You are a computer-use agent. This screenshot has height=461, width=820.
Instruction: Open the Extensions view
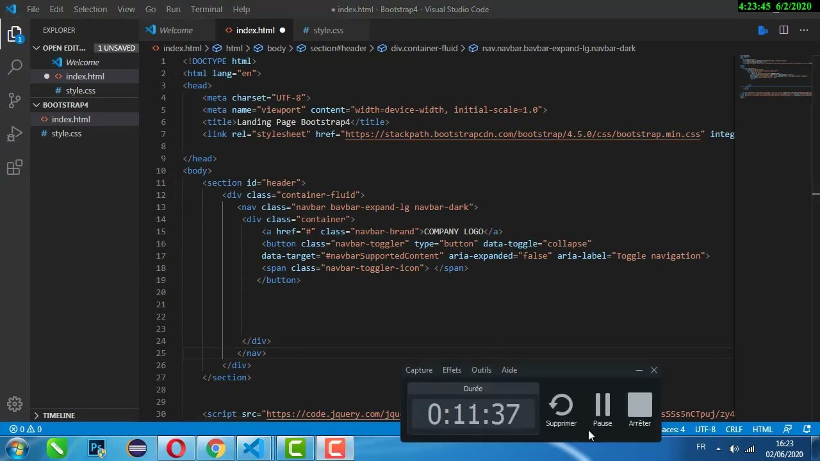pyautogui.click(x=15, y=168)
